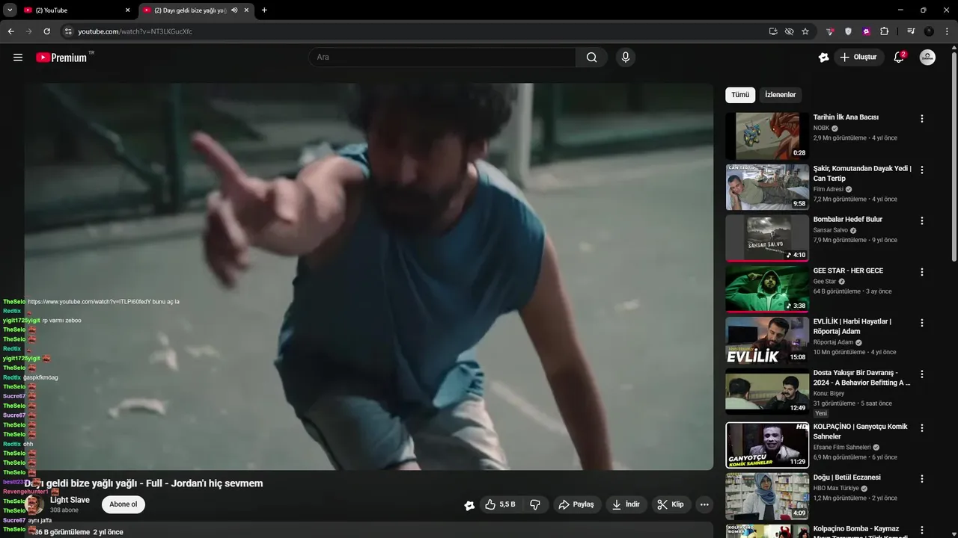Viewport: 958px width, 538px height.
Task: Select the Tümü filter chip
Action: coord(740,95)
